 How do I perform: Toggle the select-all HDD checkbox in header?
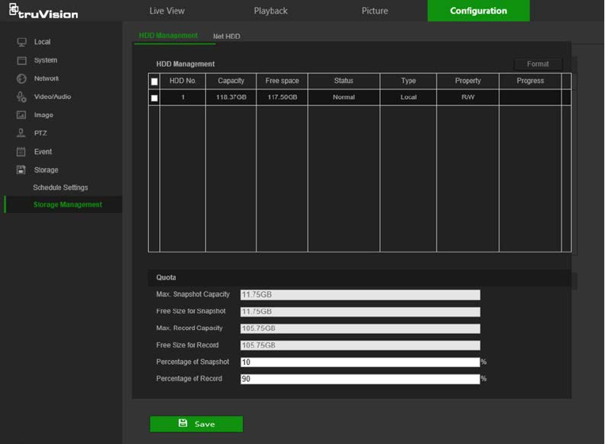point(154,82)
